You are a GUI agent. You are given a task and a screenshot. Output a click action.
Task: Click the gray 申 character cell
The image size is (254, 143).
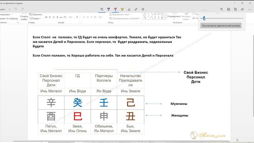click(x=104, y=116)
